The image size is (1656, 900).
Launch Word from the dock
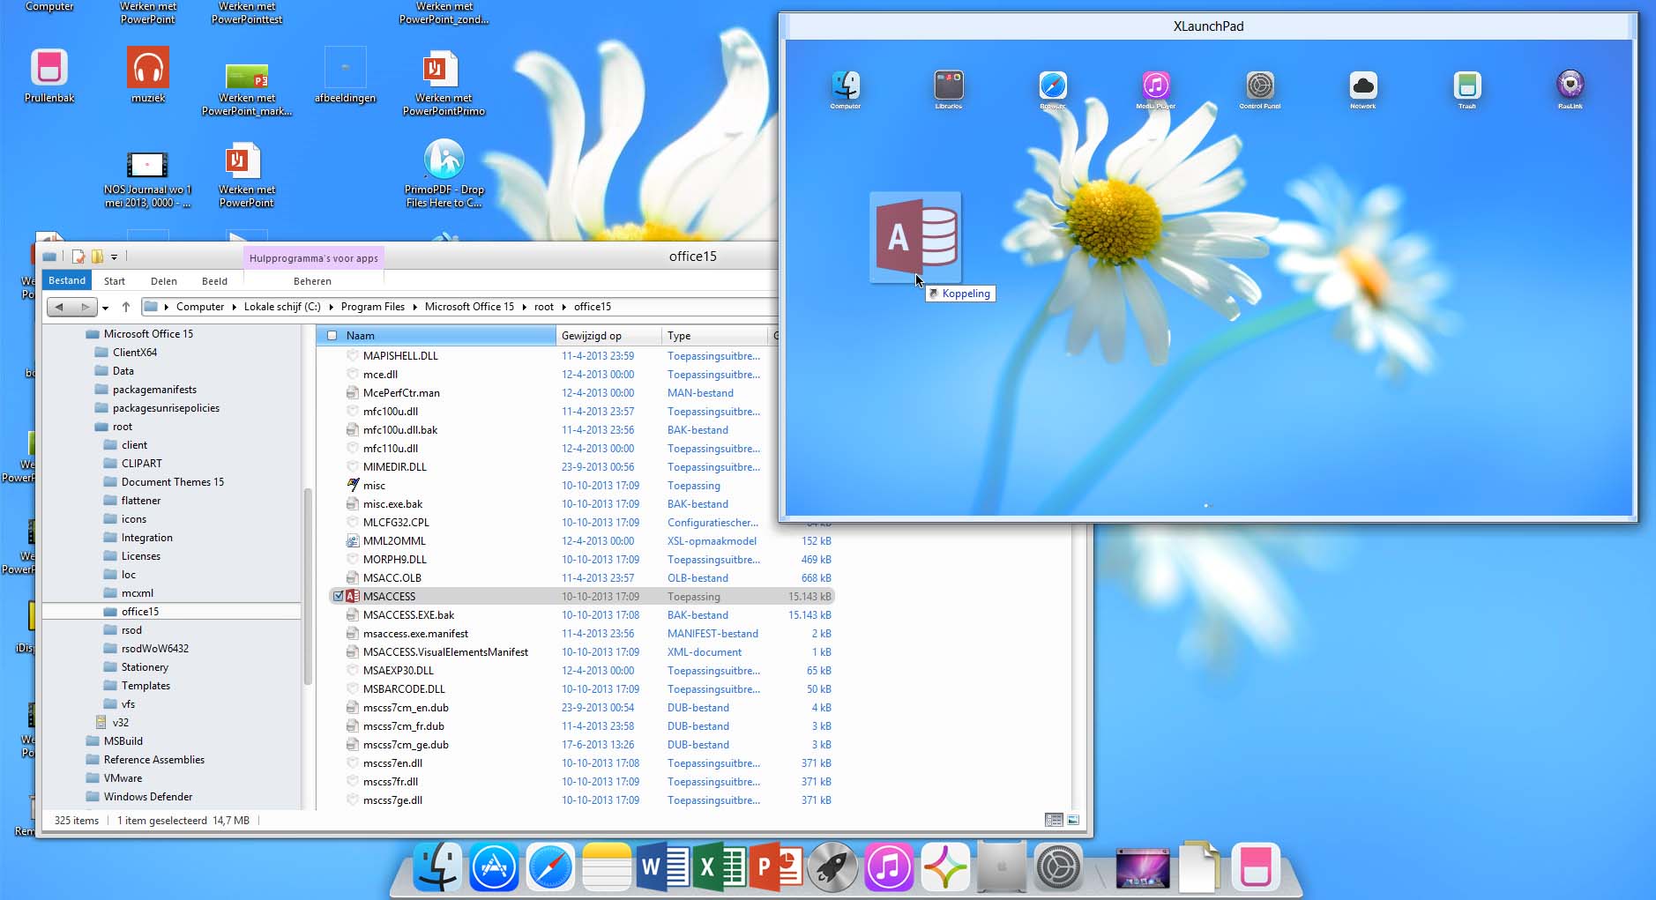(663, 867)
